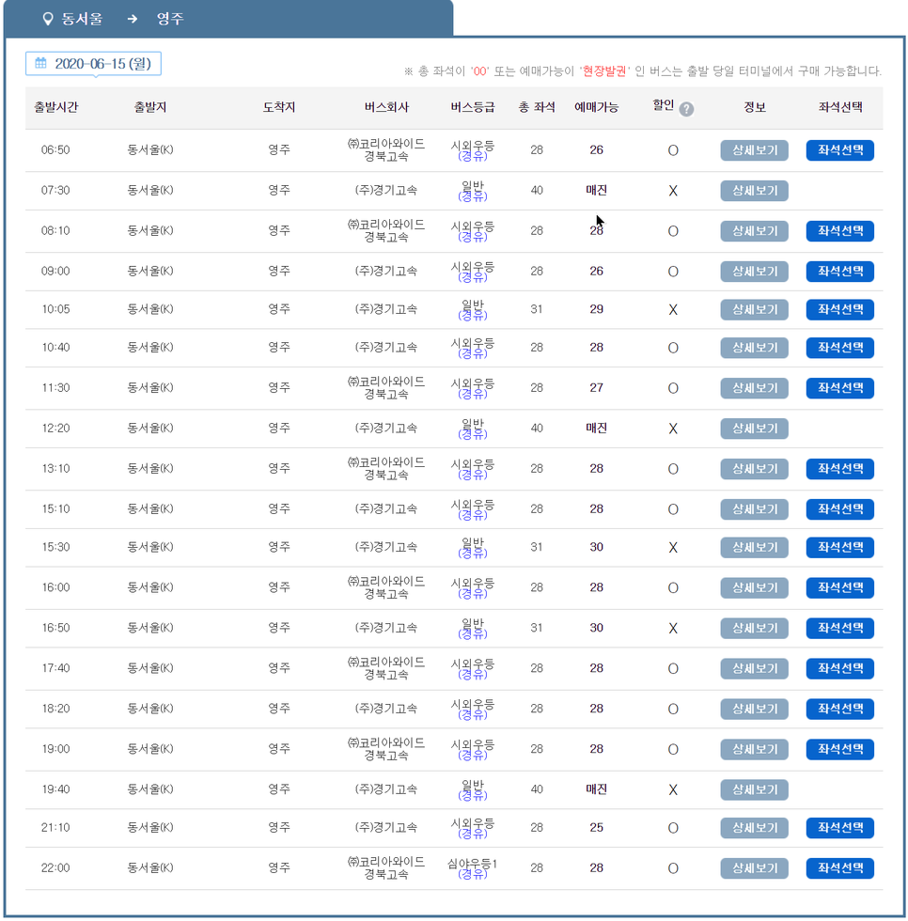Click 좌석선택 for the 21:10 bus

click(x=840, y=828)
